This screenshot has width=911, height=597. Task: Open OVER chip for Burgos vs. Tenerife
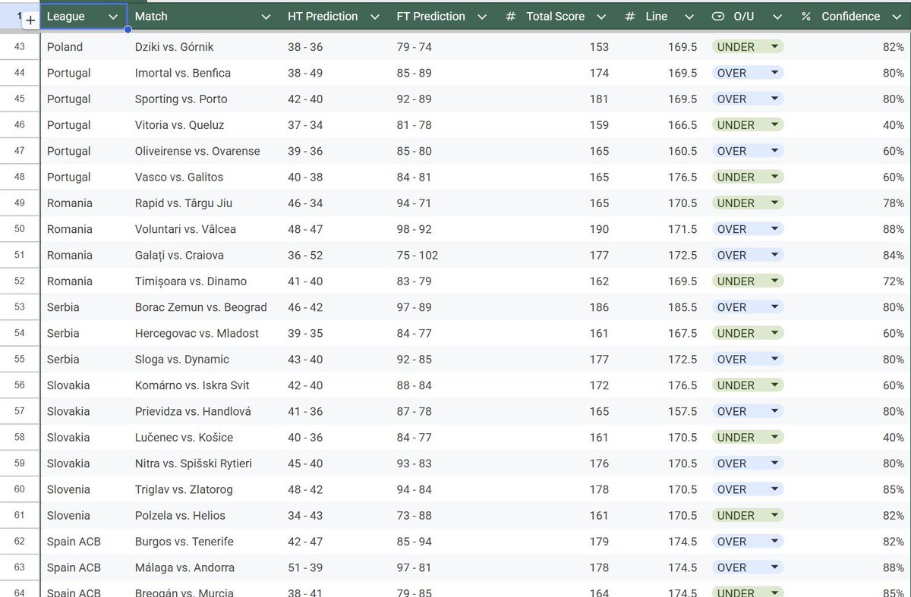tap(748, 542)
